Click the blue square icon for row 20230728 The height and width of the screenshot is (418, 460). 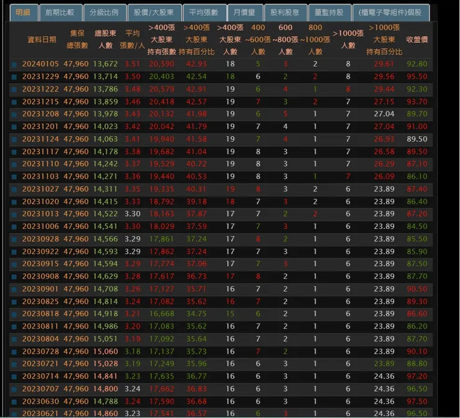14,351
